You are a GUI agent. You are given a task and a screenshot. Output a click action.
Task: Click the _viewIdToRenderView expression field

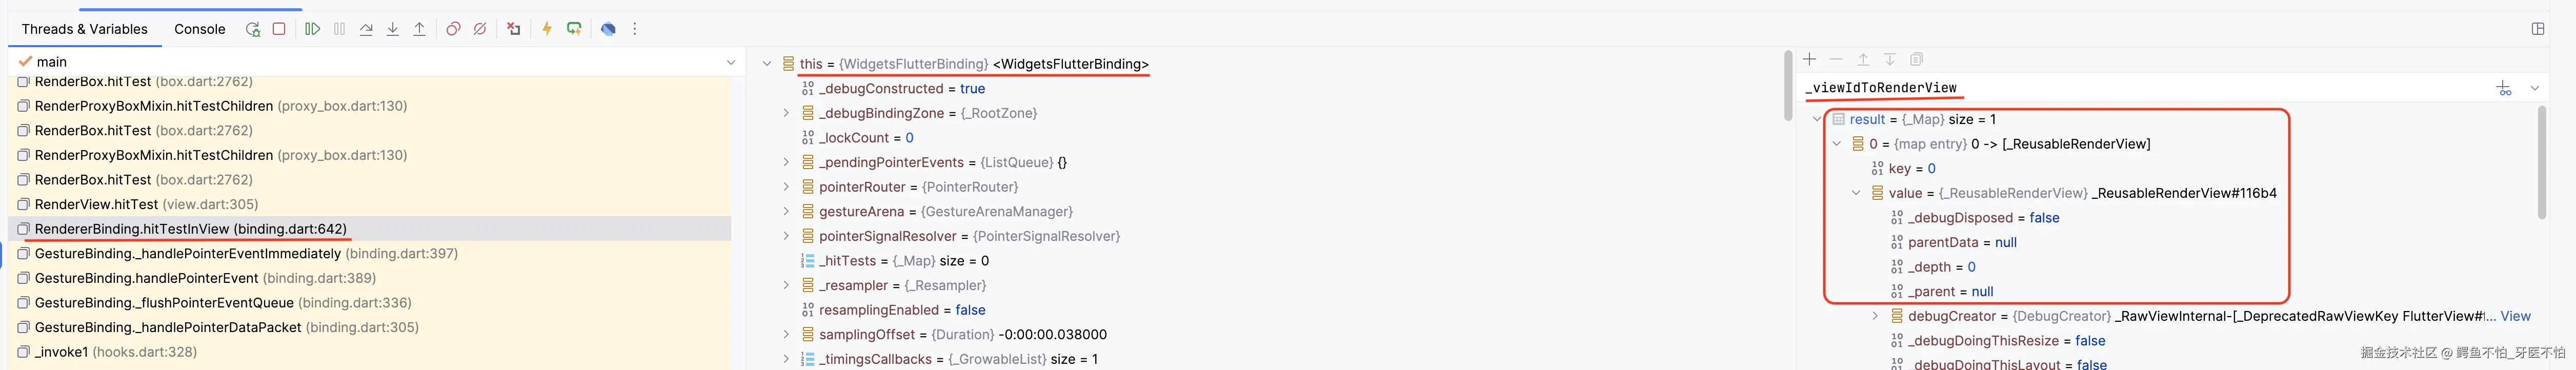point(2100,88)
